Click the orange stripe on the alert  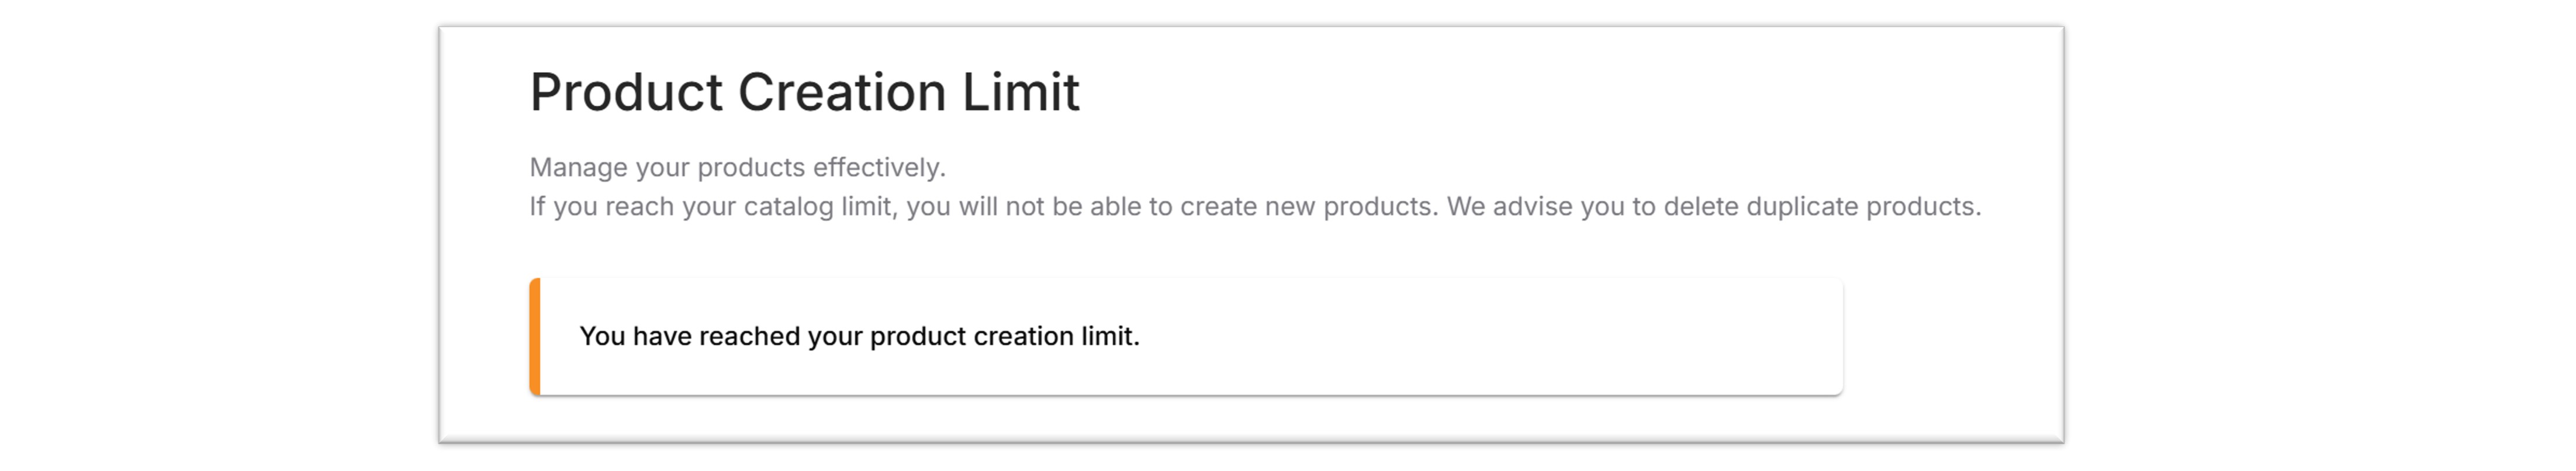pyautogui.click(x=535, y=336)
